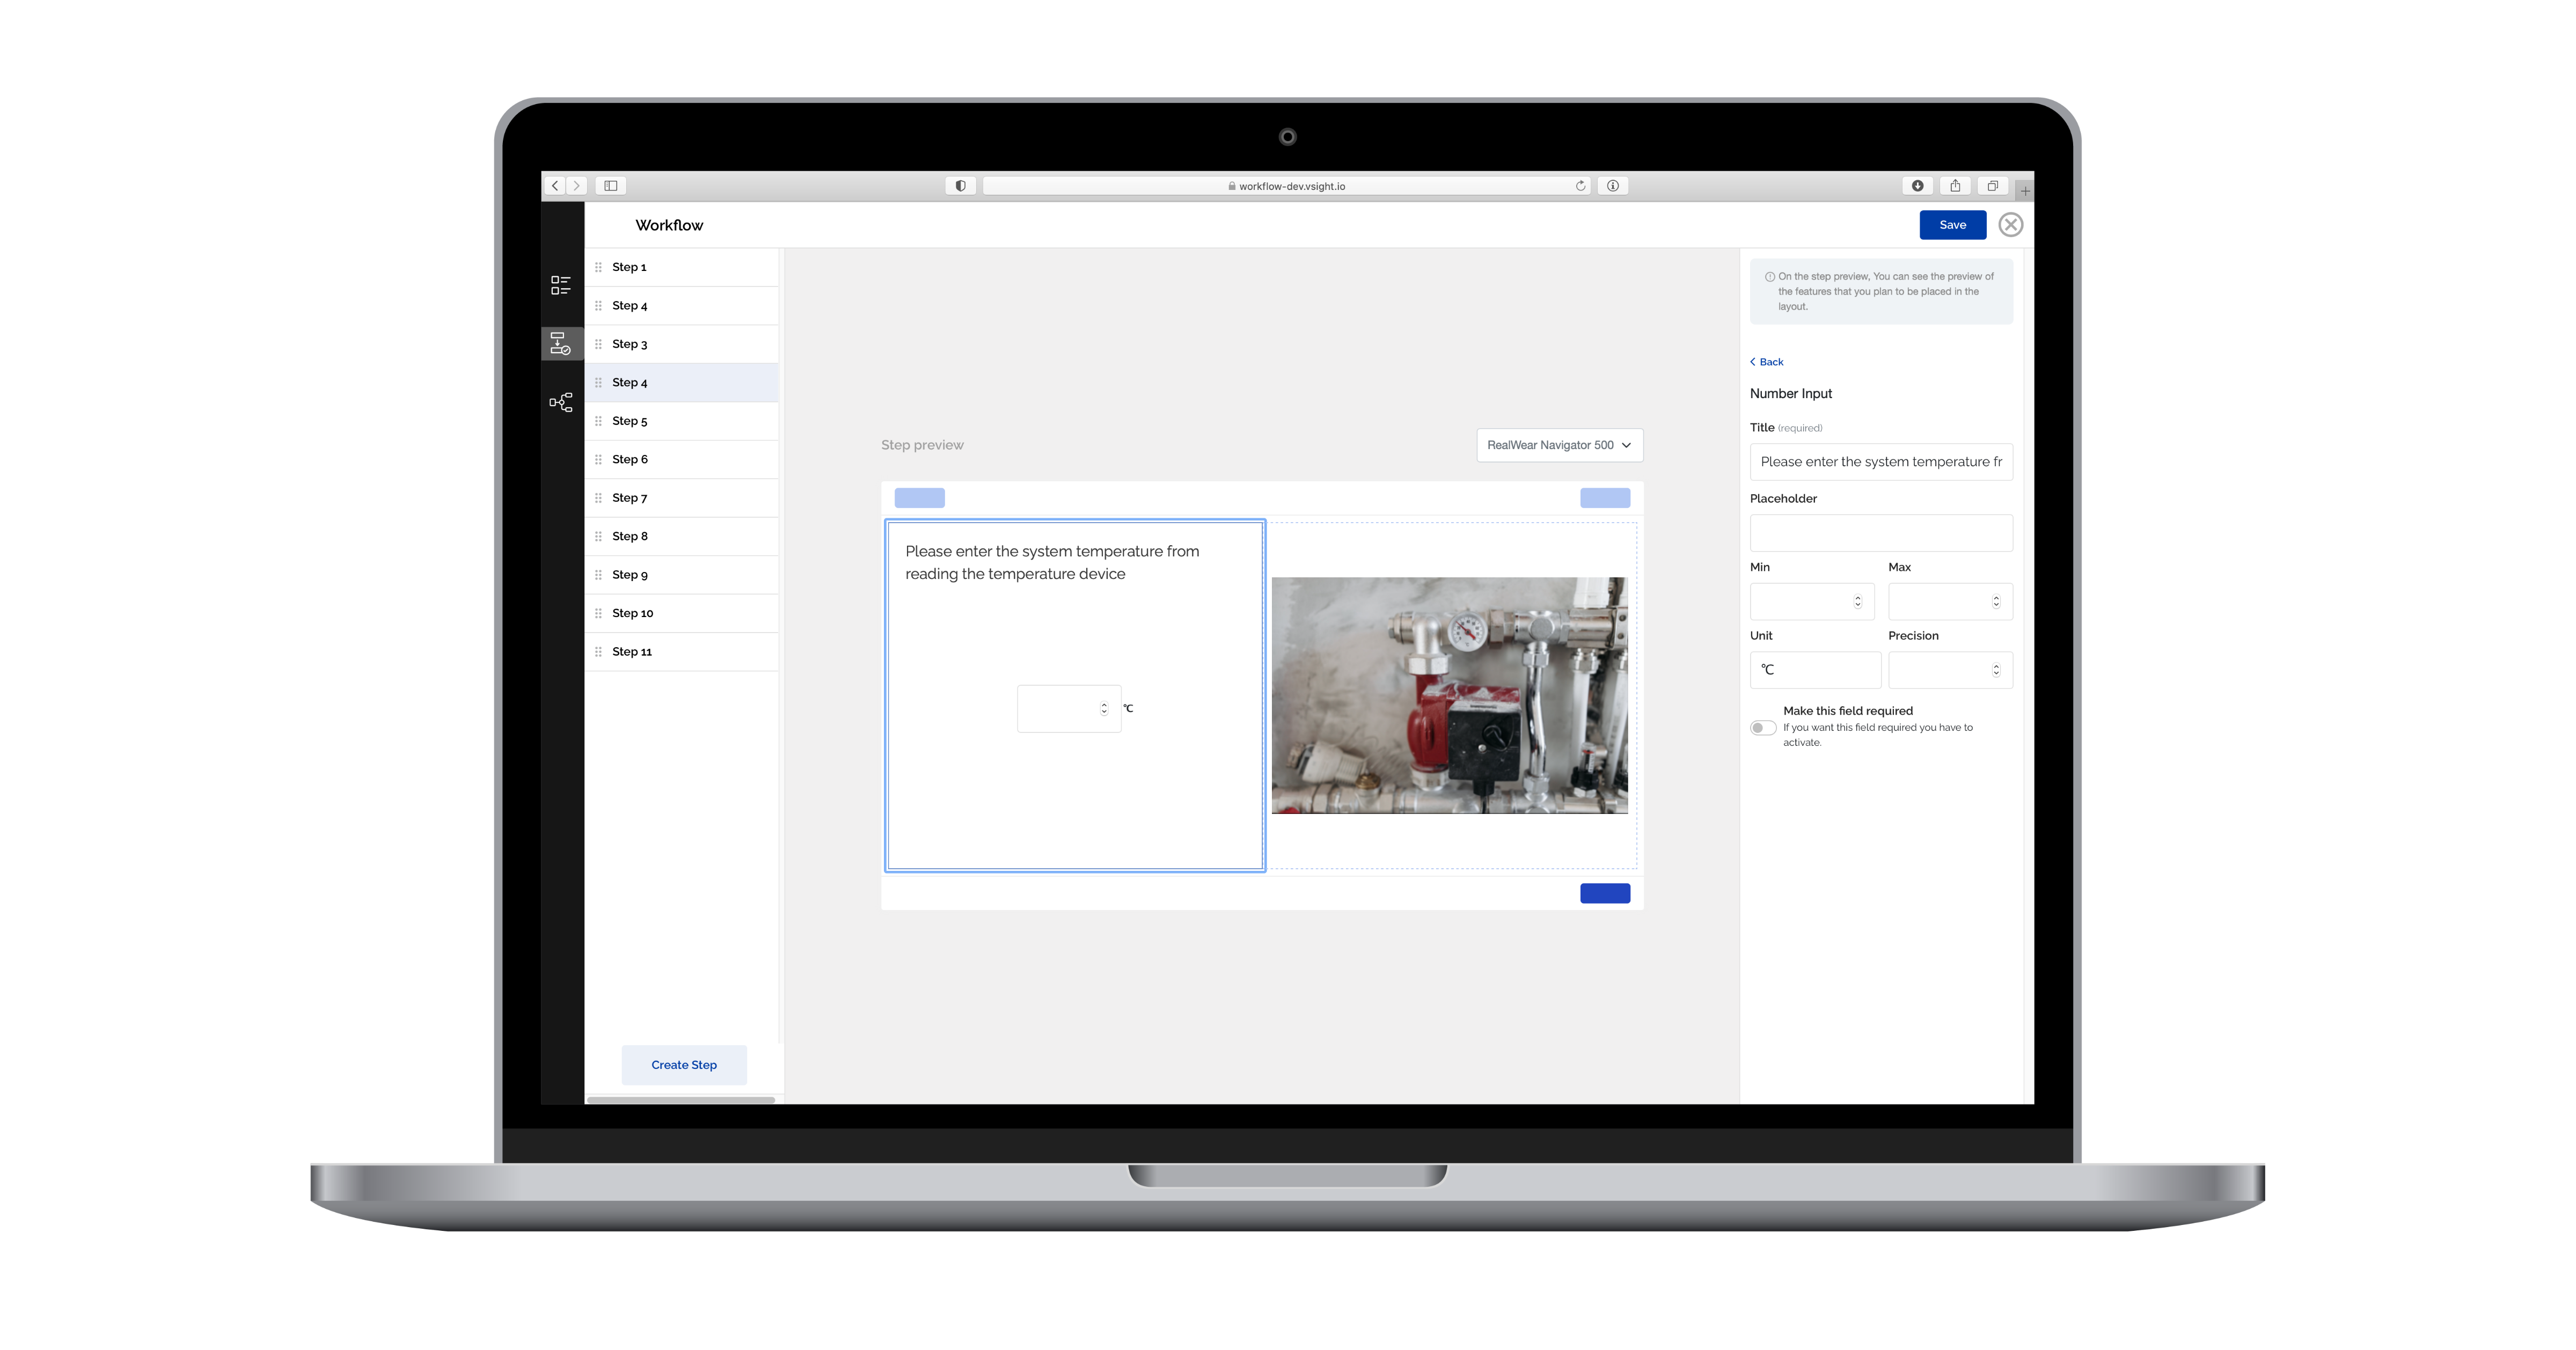Click the Placeholder input field
2576x1350 pixels.
point(1881,532)
